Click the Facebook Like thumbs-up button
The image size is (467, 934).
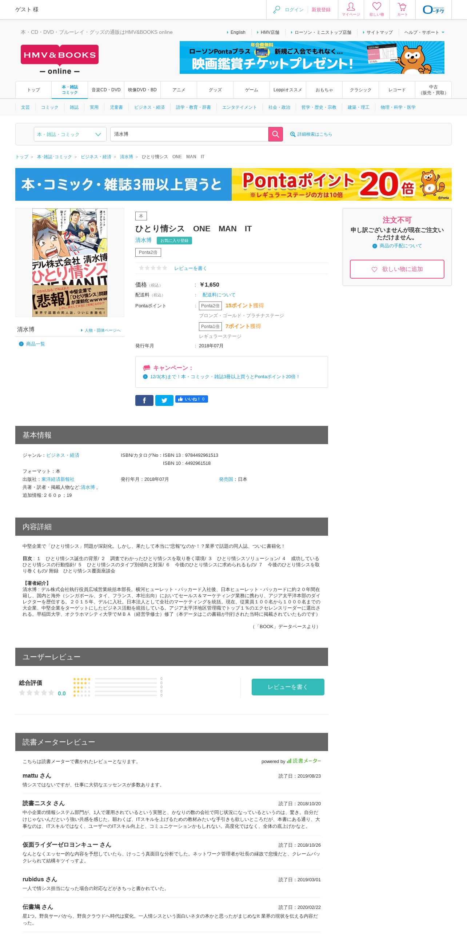coord(192,399)
